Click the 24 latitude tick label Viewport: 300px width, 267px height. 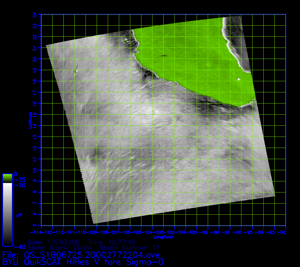tap(35, 14)
